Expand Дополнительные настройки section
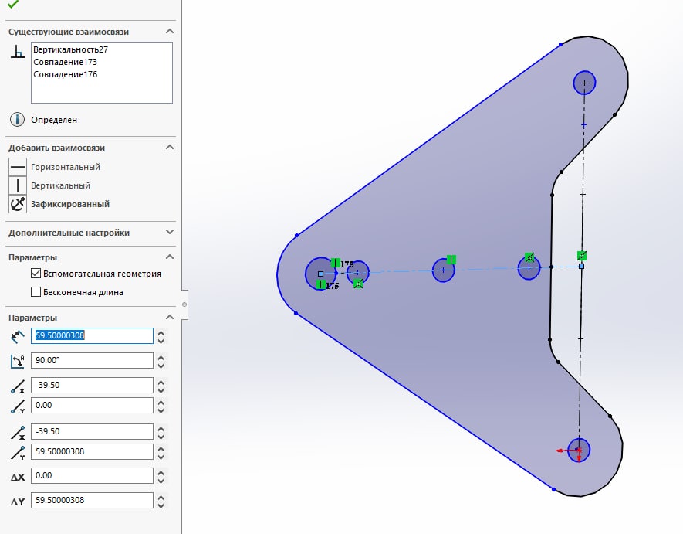Viewport: 683px width, 534px height. (170, 232)
